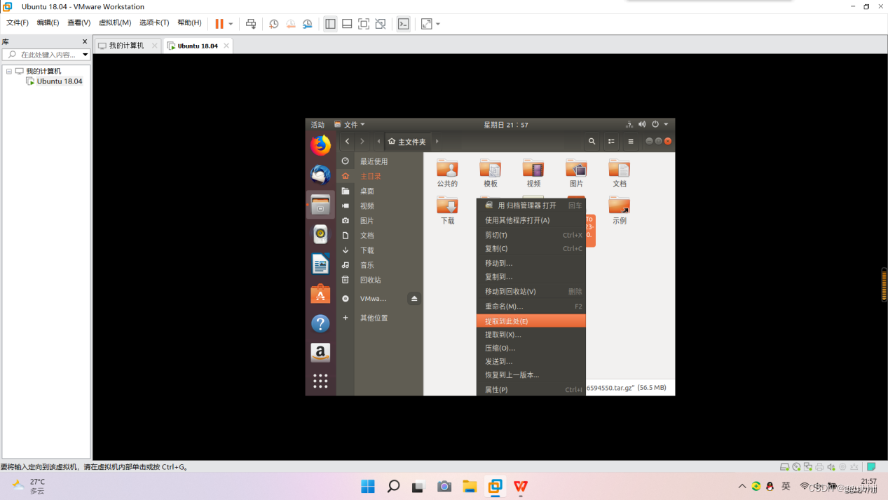The width and height of the screenshot is (888, 500).
Task: Click 活动 in Ubuntu top bar
Action: click(x=317, y=125)
